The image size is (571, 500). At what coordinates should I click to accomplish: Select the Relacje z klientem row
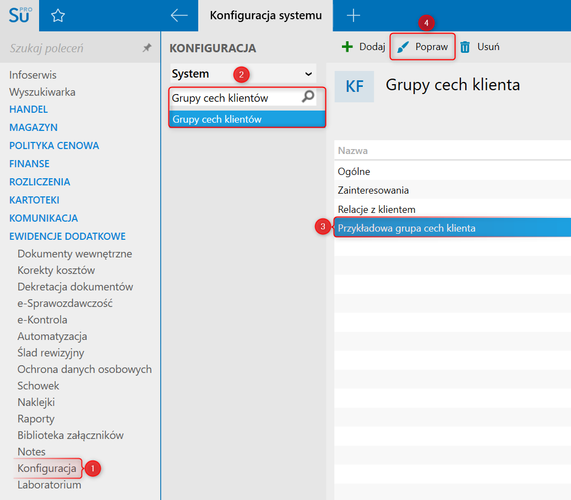point(453,209)
